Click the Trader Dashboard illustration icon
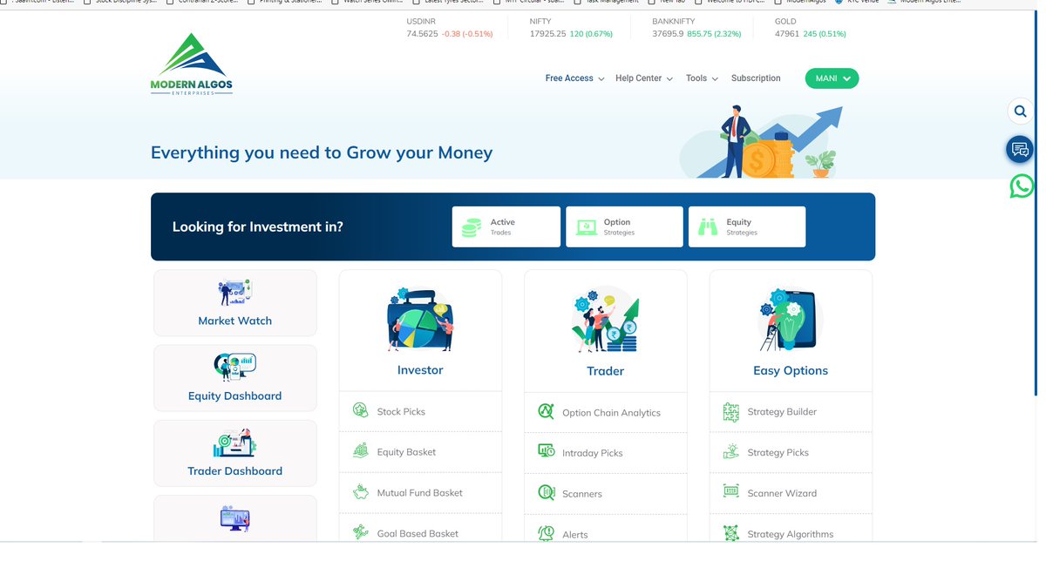The image size is (1046, 588). tap(234, 443)
